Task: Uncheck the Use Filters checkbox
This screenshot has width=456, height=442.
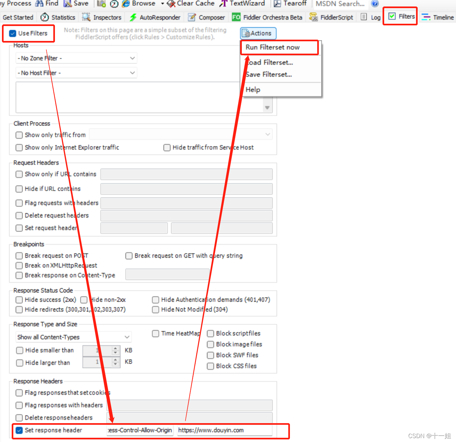Action: 13,33
